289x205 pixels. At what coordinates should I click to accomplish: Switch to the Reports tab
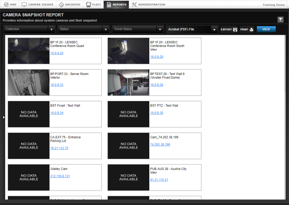[116, 4]
